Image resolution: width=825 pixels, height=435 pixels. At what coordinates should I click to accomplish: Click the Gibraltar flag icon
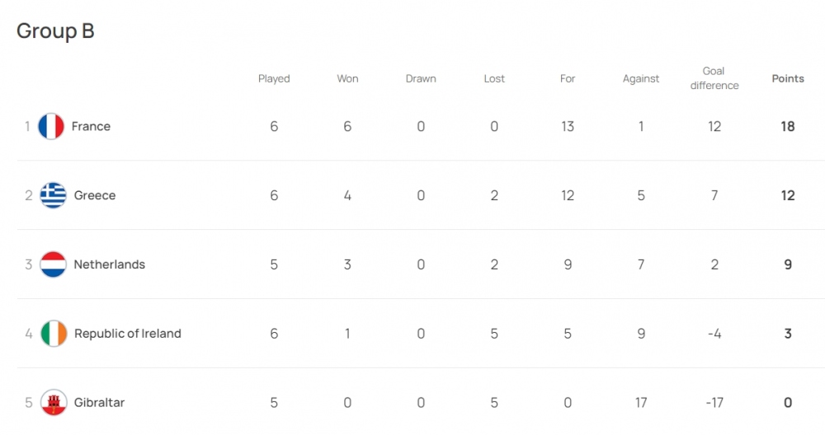click(54, 403)
